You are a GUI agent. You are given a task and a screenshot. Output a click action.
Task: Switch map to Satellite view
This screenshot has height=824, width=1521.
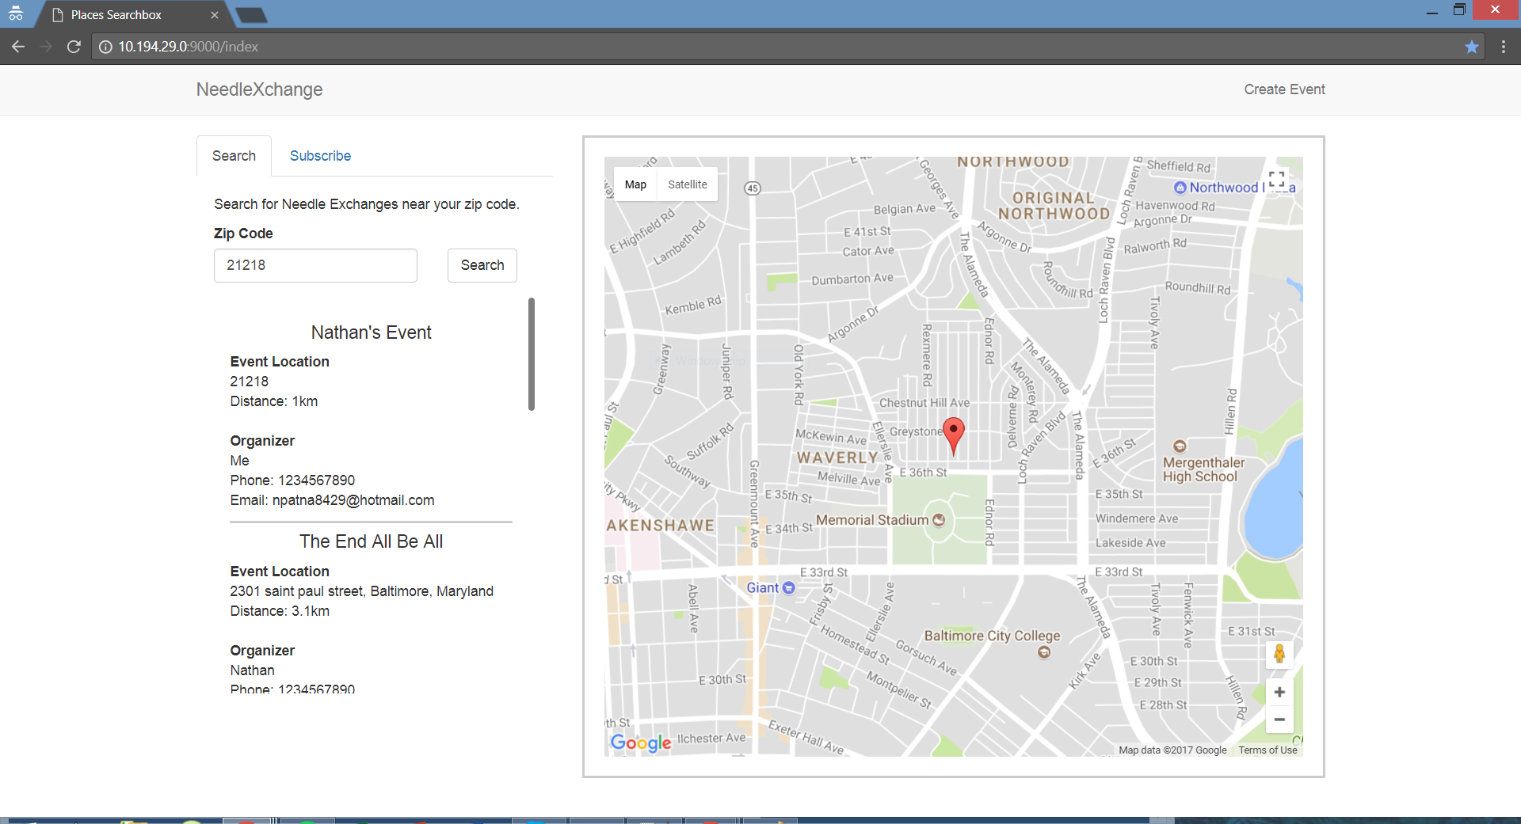pyautogui.click(x=688, y=184)
